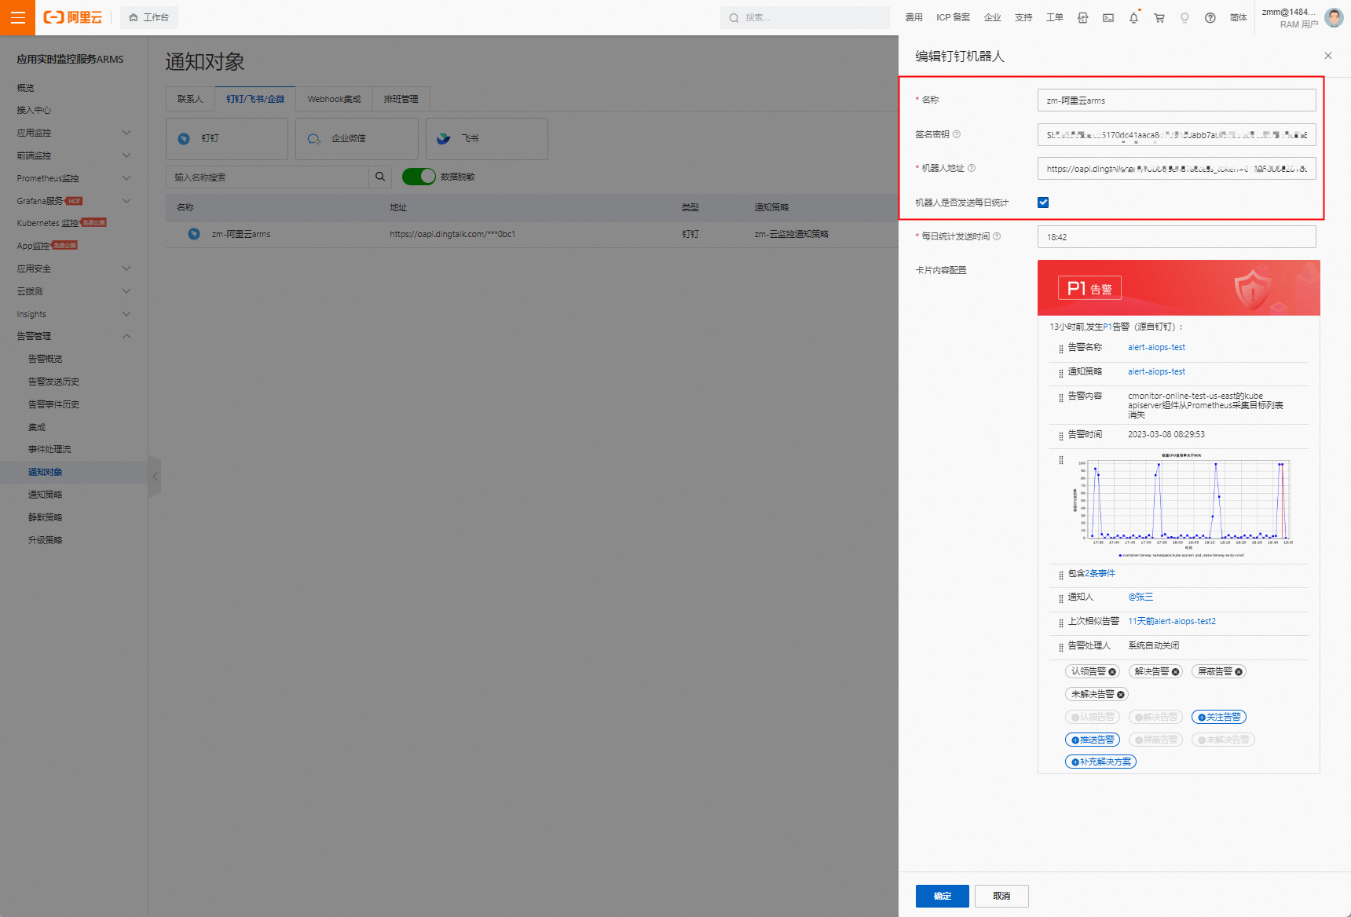The height and width of the screenshot is (917, 1351).
Task: Click the 输入名称搜索 search box
Action: pyautogui.click(x=267, y=177)
